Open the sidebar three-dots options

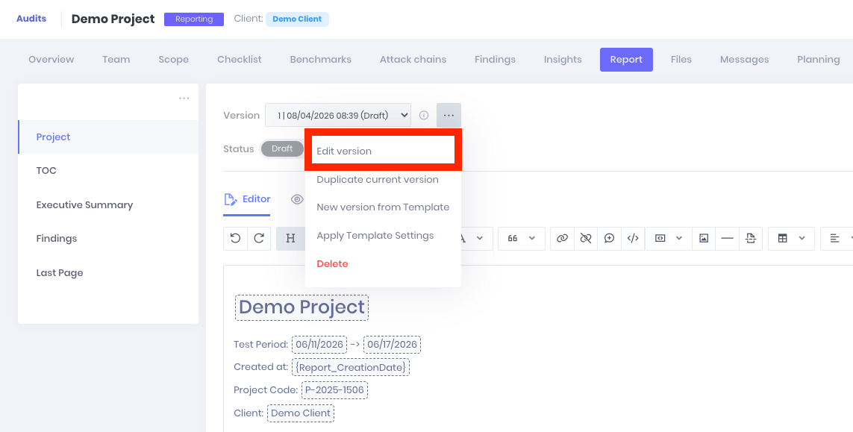click(x=184, y=98)
